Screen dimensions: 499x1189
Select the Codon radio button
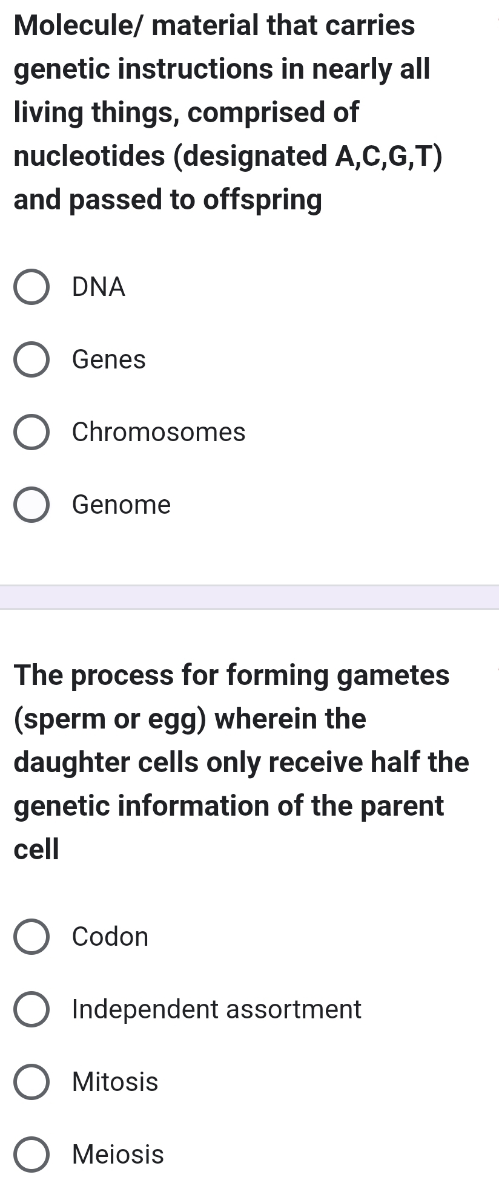tap(31, 937)
